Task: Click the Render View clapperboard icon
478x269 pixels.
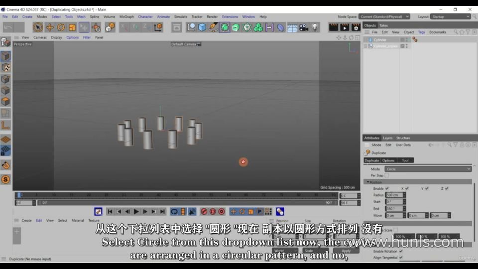Action: pyautogui.click(x=333, y=27)
